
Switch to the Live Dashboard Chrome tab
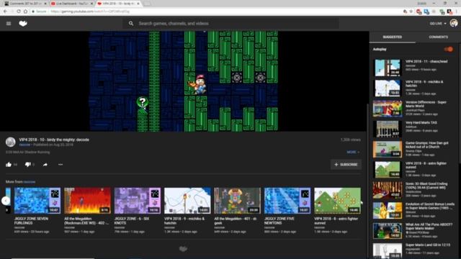[x=71, y=4]
